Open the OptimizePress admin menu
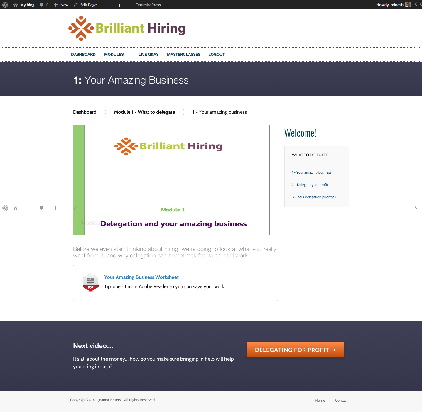 tap(148, 5)
